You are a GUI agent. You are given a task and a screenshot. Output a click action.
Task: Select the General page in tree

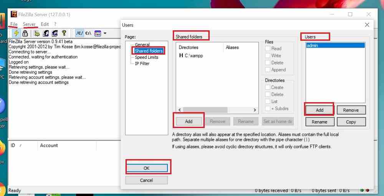(x=142, y=45)
